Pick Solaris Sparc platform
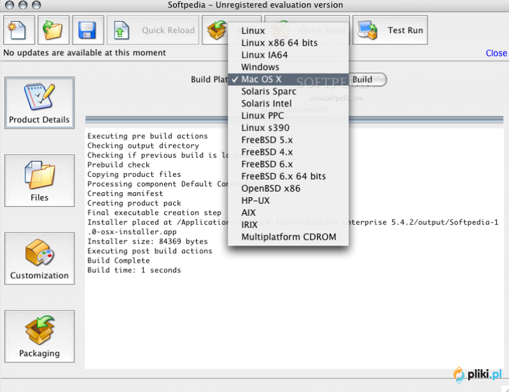Viewport: 509px width, 392px height. point(288,91)
